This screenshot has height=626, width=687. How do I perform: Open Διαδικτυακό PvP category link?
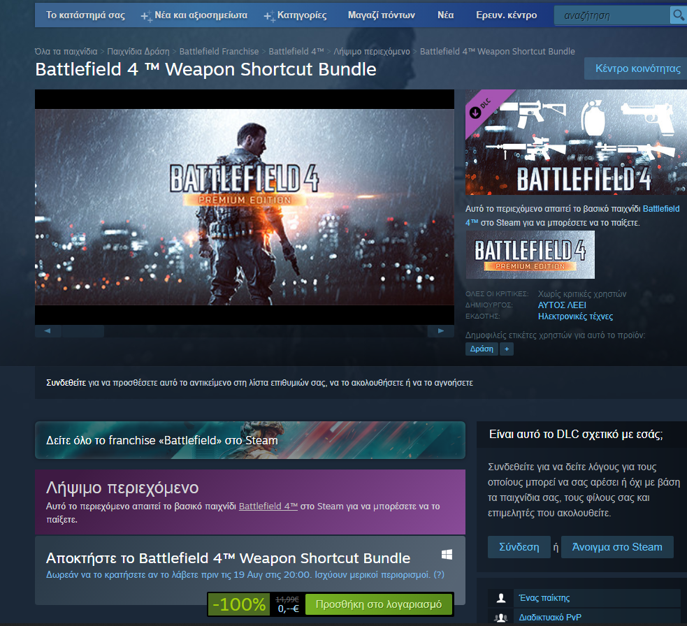(550, 617)
